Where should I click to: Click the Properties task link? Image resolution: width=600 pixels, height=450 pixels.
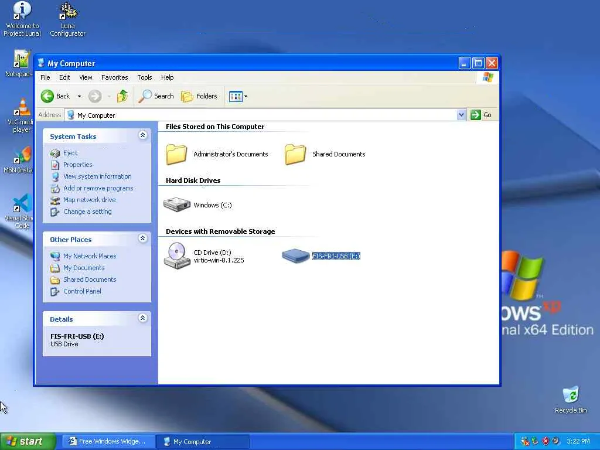point(78,165)
